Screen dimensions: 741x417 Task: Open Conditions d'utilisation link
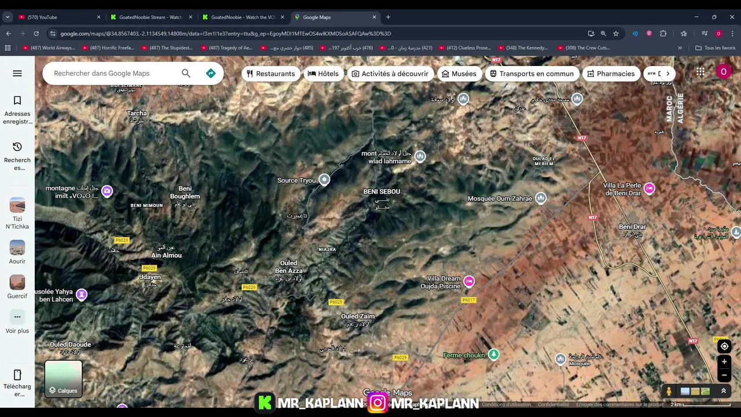tap(506, 405)
